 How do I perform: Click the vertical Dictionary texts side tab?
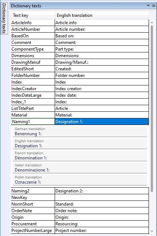click(x=4, y=18)
